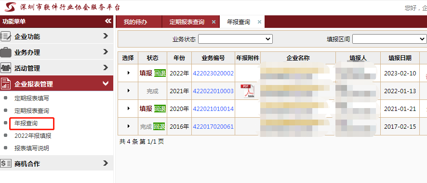Click the 活动管理 people icon

click(6, 68)
